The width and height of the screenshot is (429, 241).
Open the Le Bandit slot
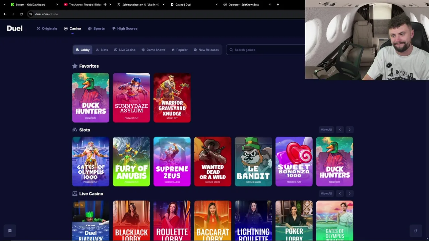(x=253, y=162)
